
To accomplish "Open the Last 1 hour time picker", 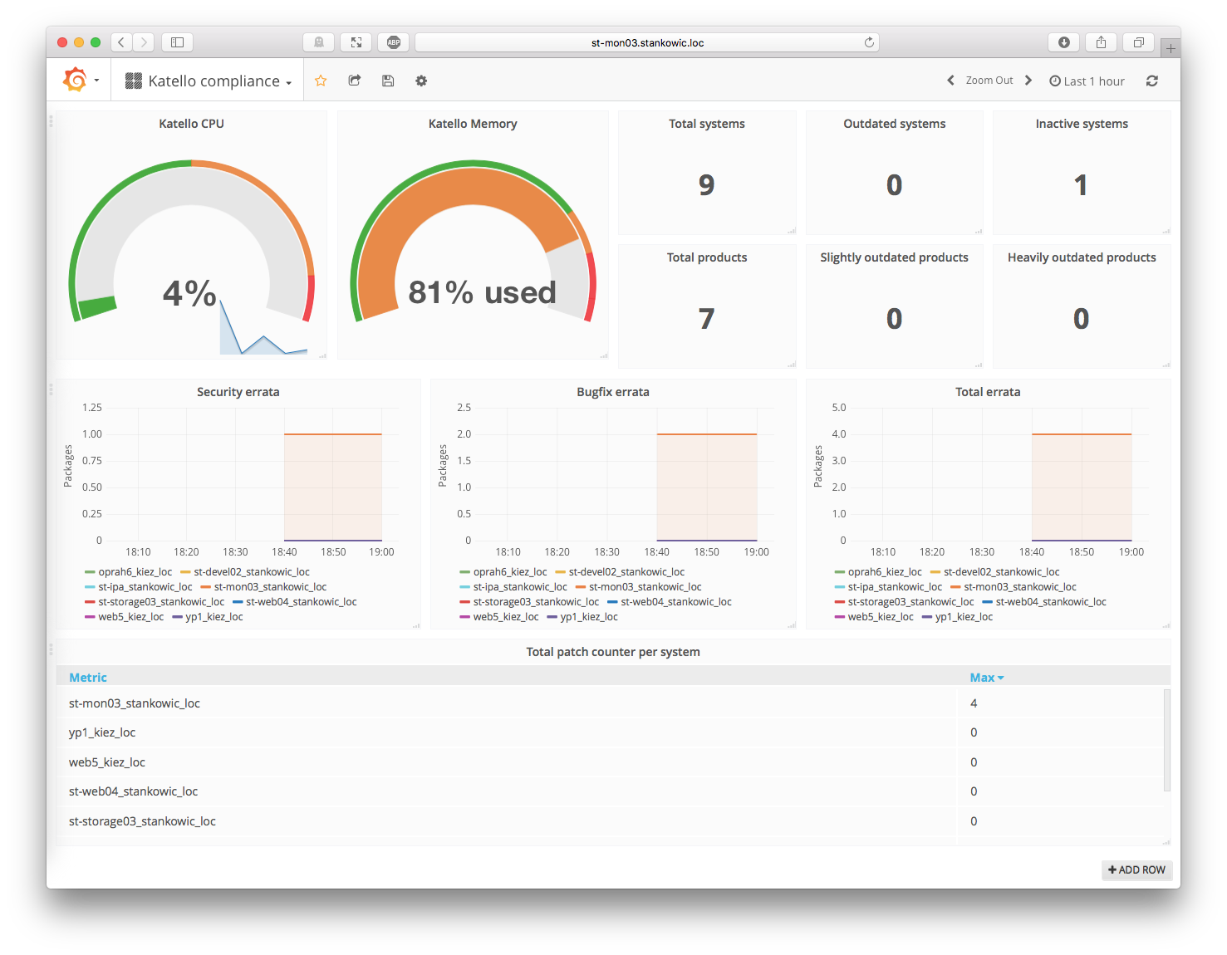I will (1087, 81).
